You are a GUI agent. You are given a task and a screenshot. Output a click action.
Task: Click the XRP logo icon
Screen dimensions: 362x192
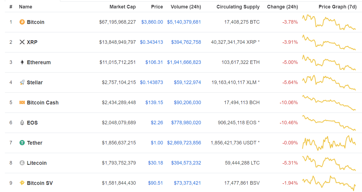[x=22, y=42]
